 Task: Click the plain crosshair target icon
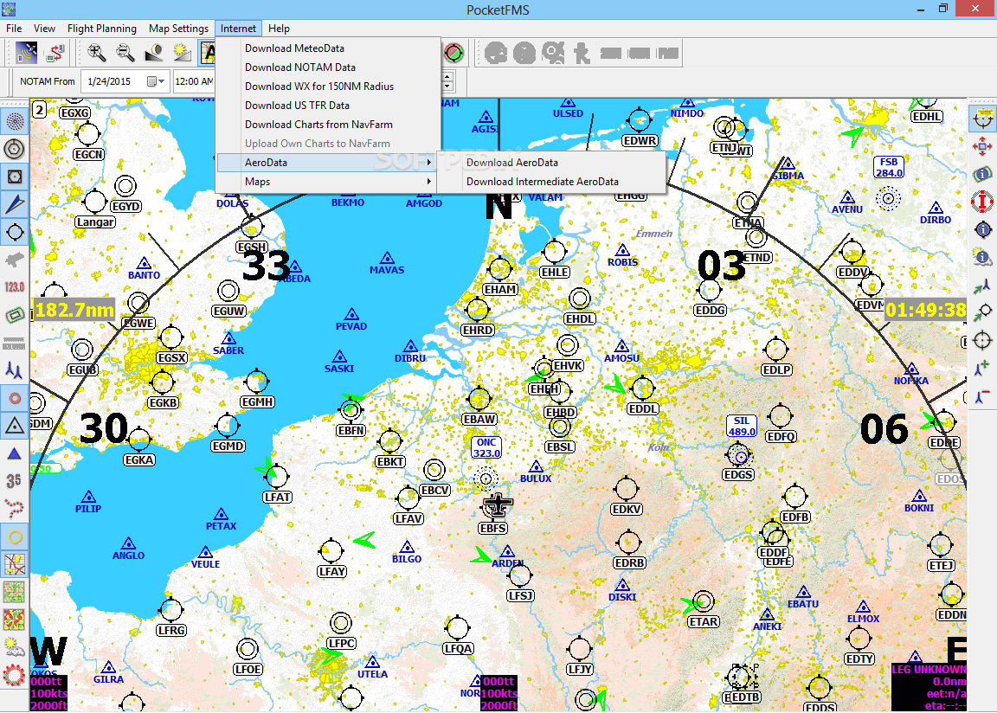(982, 341)
